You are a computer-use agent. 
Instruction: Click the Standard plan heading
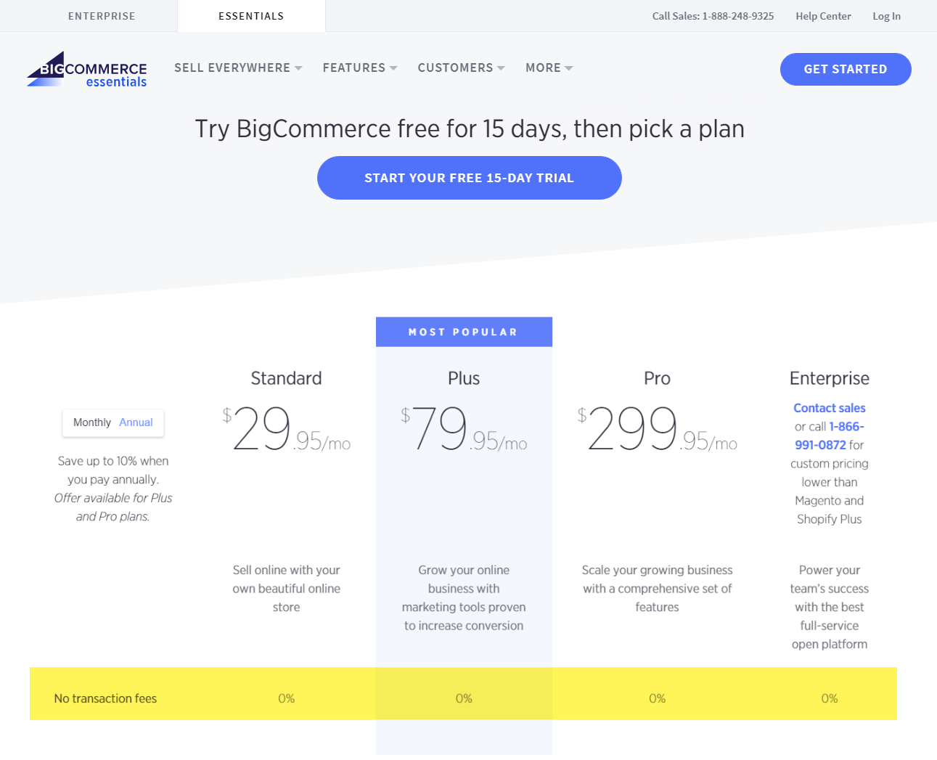tap(286, 378)
